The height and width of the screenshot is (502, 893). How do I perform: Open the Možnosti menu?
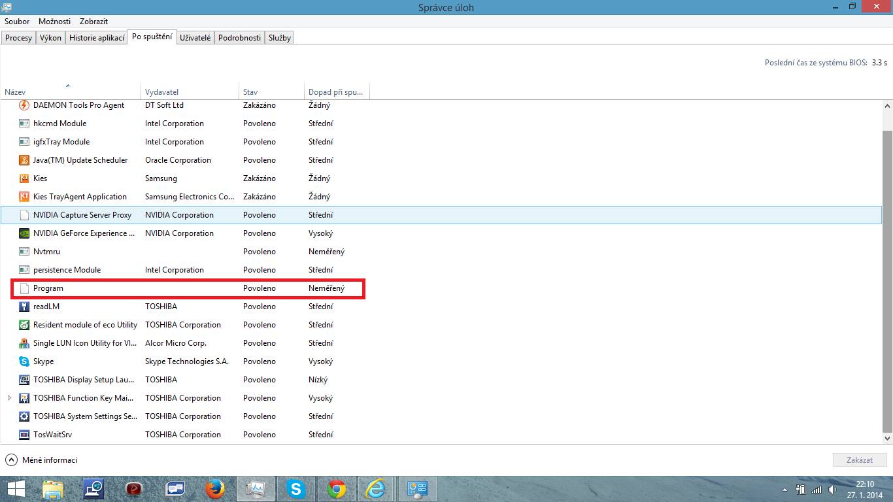click(54, 22)
